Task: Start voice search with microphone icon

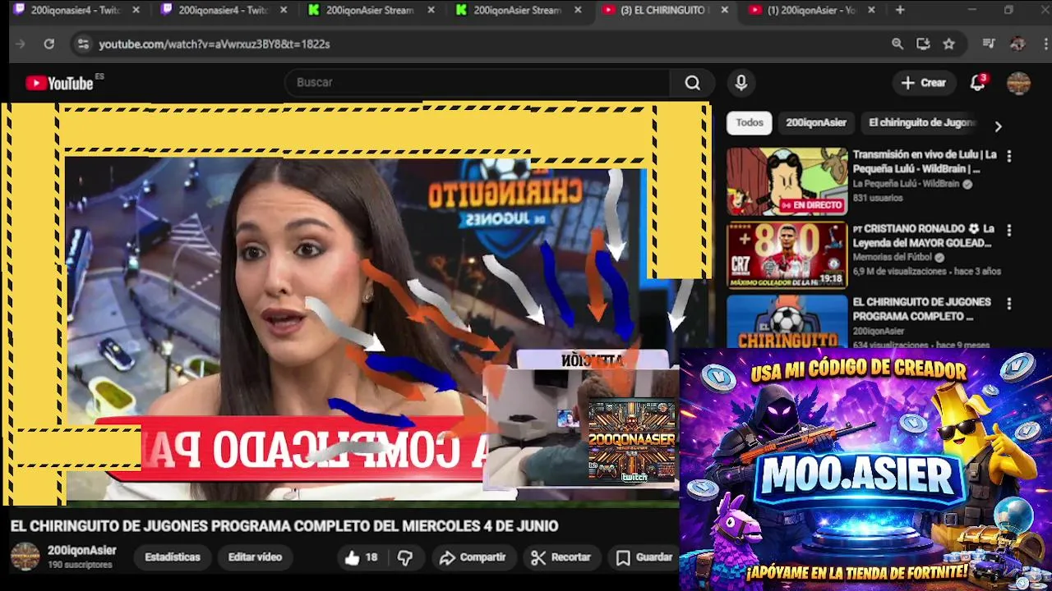Action: coord(741,83)
